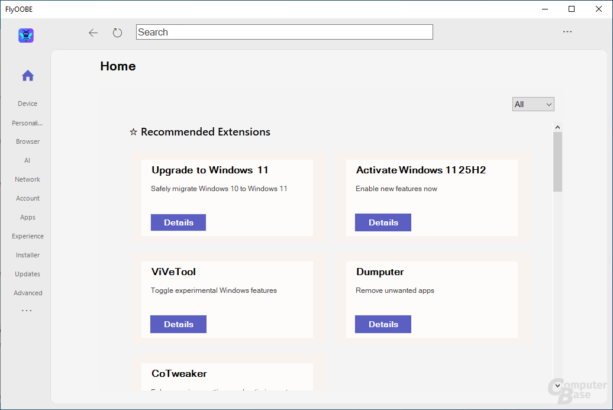
Task: Click inside the Search field
Action: coord(284,32)
